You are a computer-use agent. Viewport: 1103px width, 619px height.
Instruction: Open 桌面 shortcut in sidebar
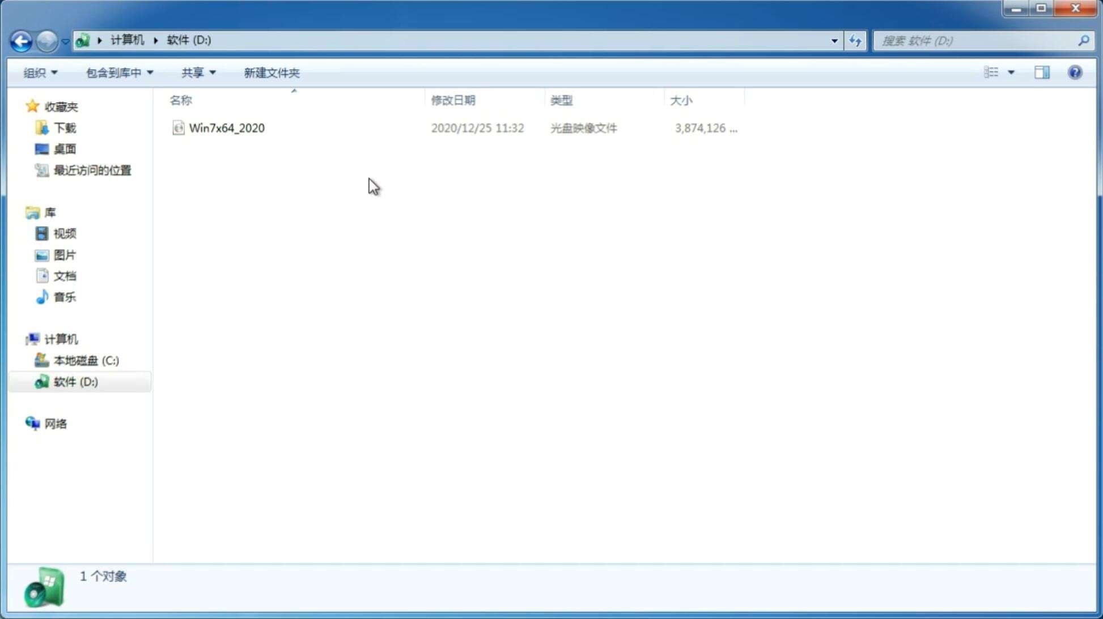(x=63, y=149)
